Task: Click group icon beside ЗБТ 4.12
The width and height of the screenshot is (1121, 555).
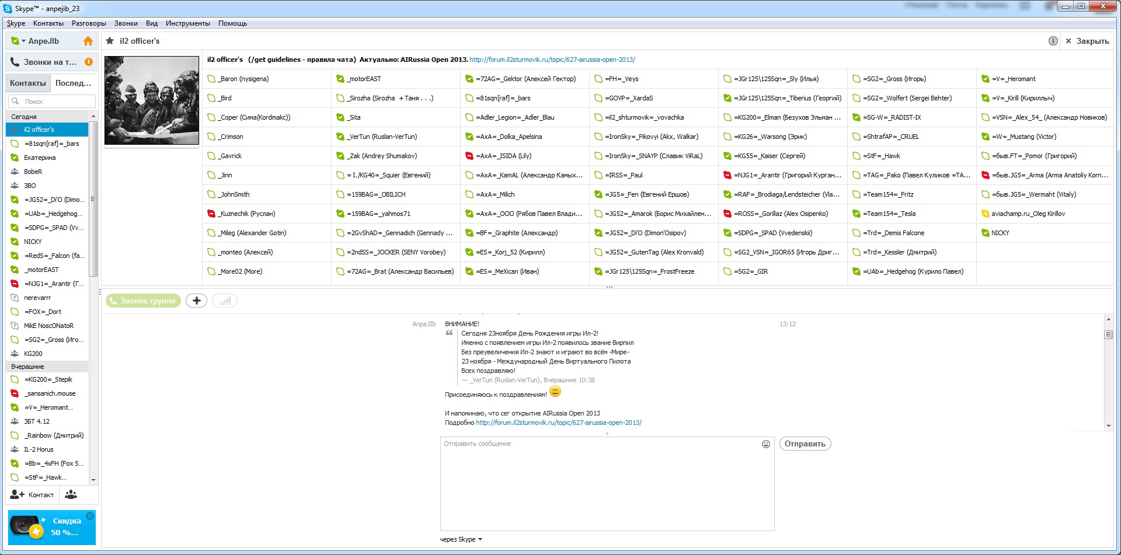Action: coord(15,421)
